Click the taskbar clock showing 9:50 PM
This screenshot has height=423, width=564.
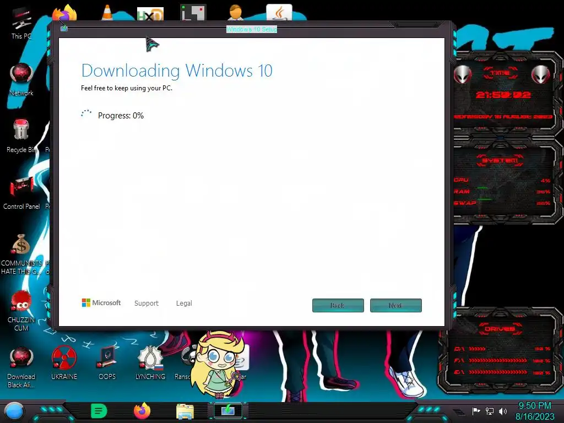pyautogui.click(x=534, y=406)
